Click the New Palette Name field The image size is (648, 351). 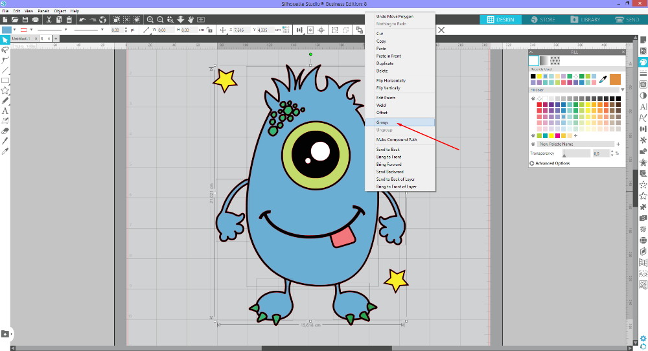pos(575,144)
